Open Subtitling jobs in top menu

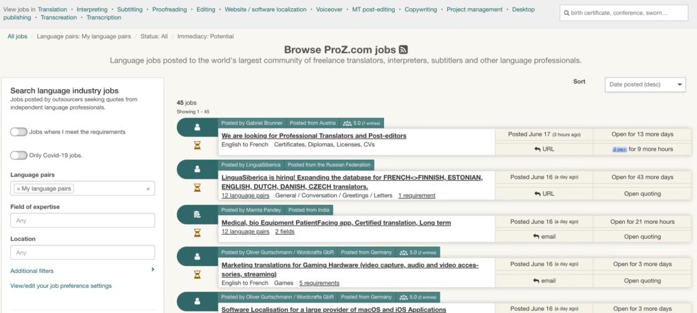(129, 10)
